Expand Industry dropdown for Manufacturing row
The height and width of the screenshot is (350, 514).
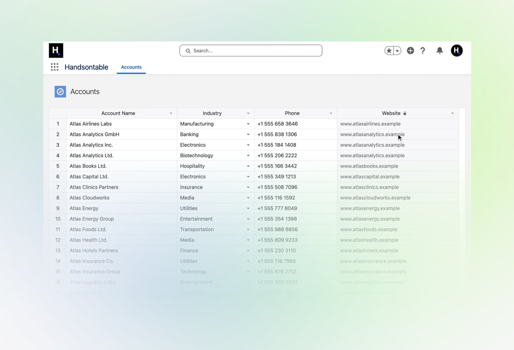[248, 124]
